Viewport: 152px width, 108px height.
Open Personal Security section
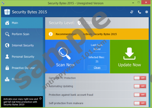tap(22, 57)
